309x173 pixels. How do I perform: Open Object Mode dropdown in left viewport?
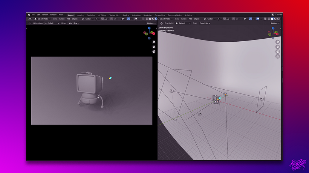pos(43,19)
